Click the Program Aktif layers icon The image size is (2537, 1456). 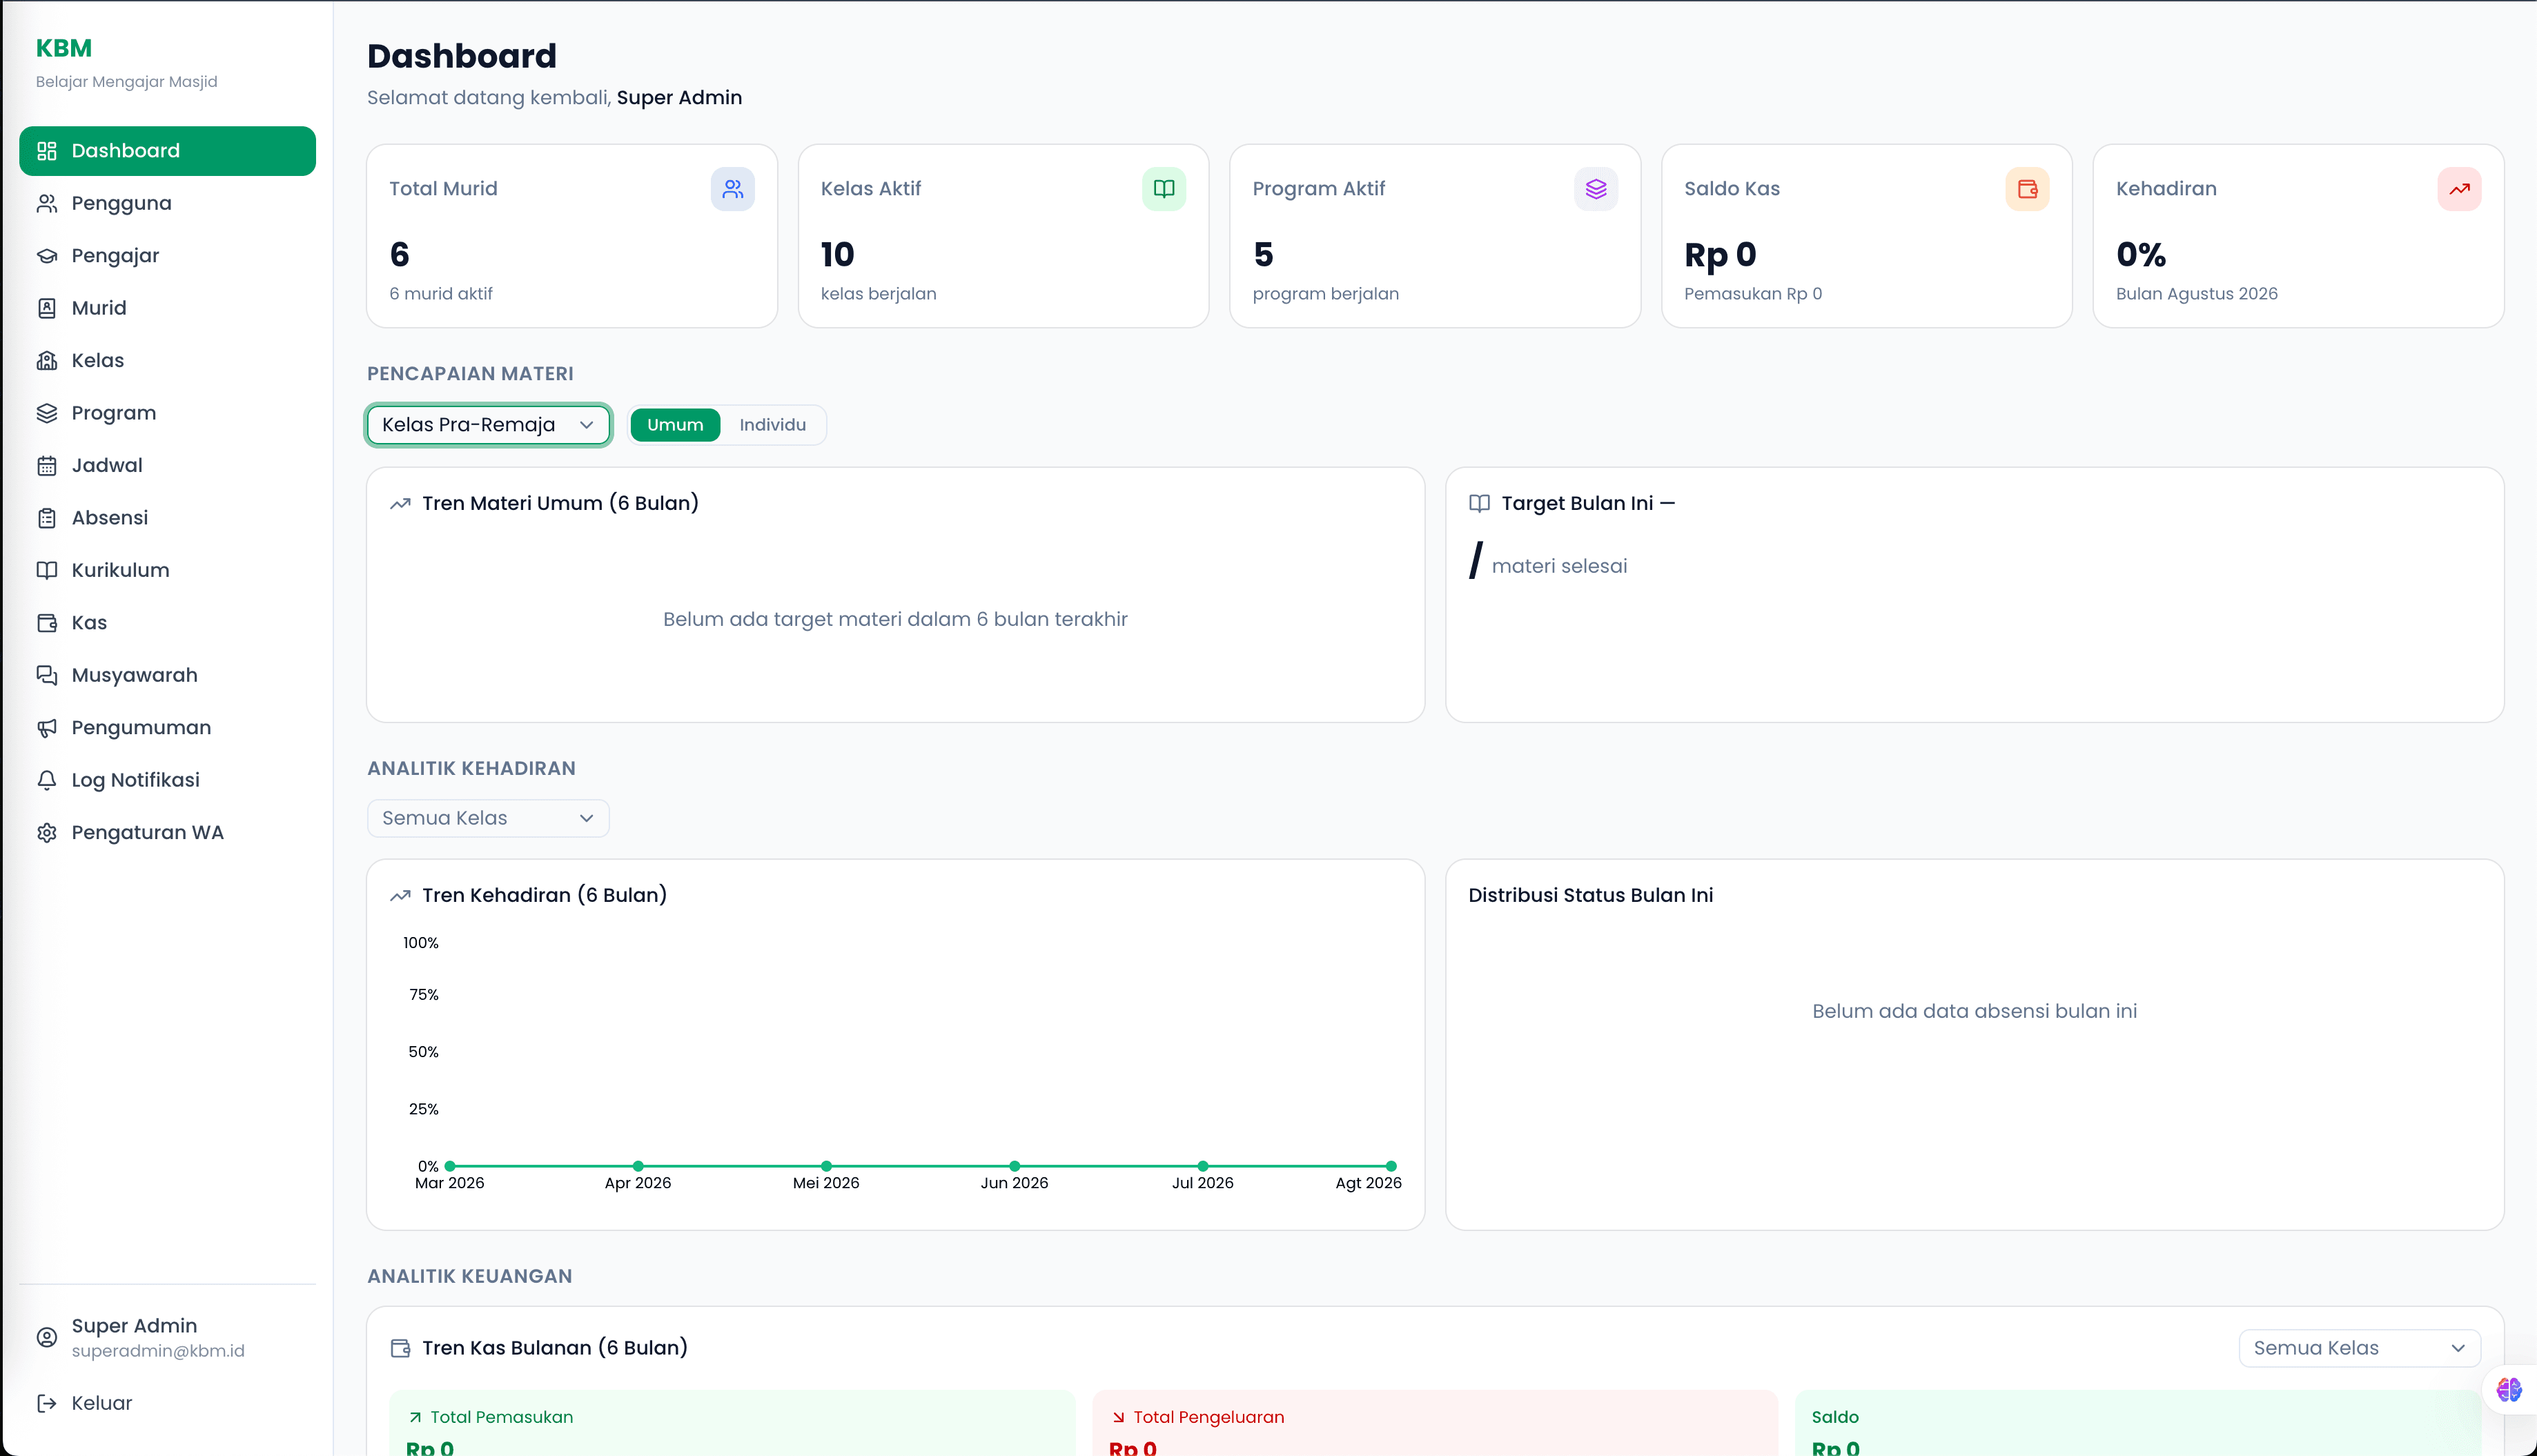[1596, 189]
